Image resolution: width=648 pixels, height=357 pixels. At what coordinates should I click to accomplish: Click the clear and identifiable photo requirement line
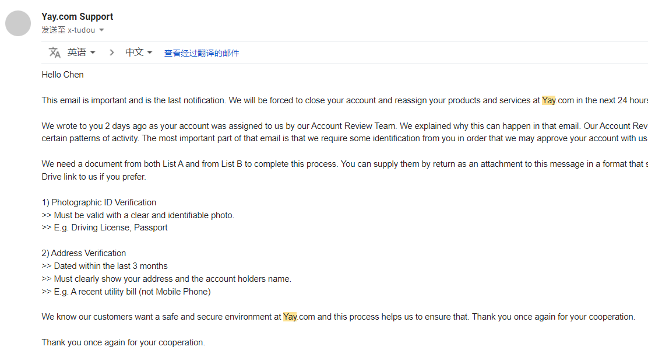coord(138,215)
